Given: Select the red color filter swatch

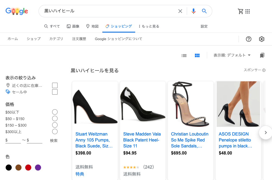Looking at the screenshot, I should [28, 168].
